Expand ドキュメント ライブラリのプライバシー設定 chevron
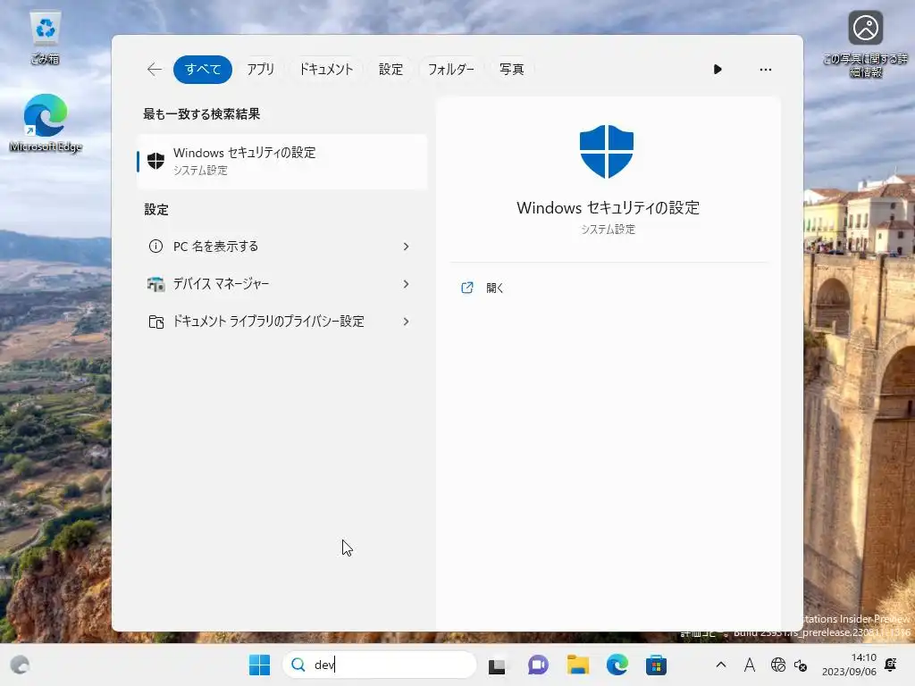915x686 pixels. [407, 322]
